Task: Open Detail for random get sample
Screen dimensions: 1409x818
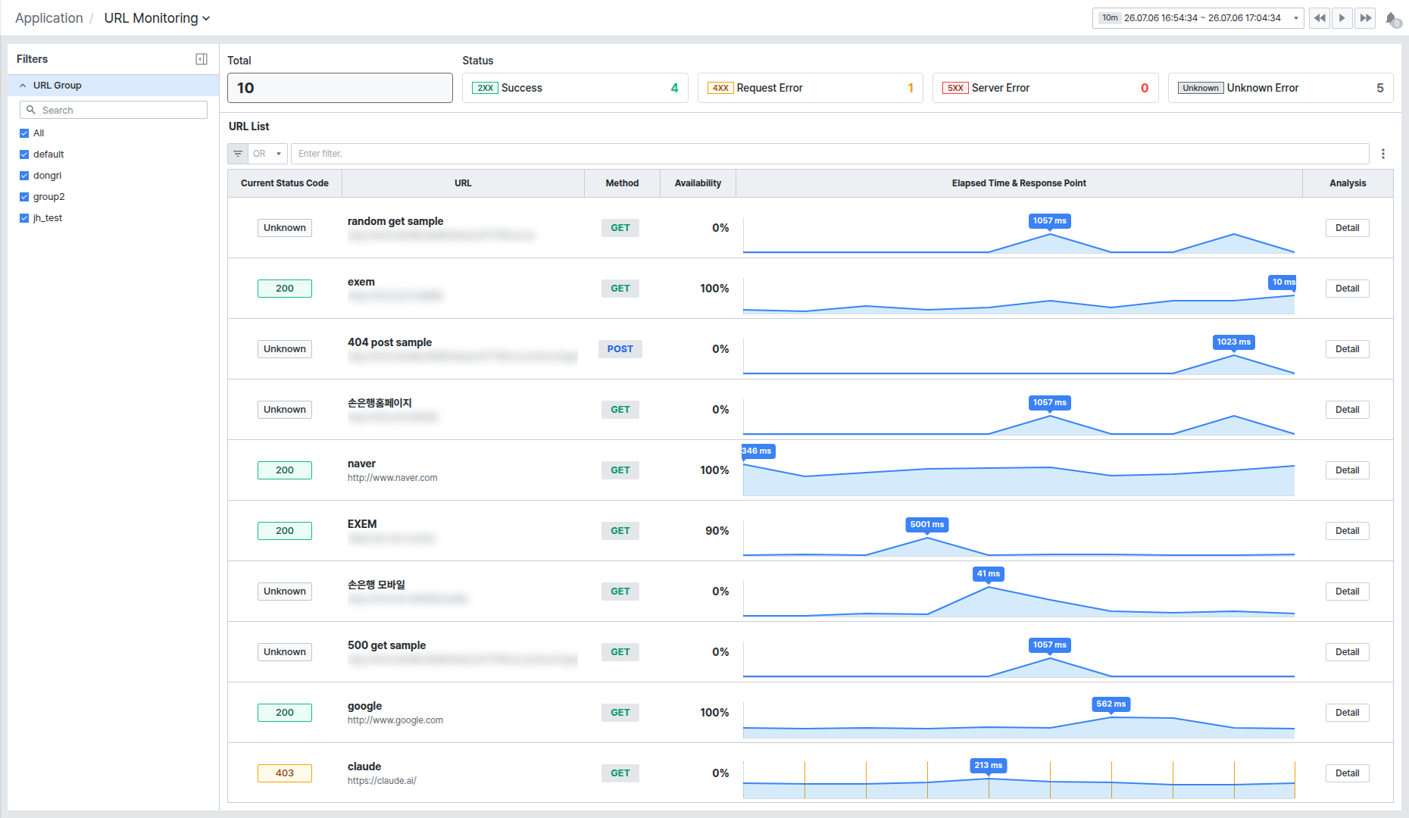Action: [x=1347, y=228]
